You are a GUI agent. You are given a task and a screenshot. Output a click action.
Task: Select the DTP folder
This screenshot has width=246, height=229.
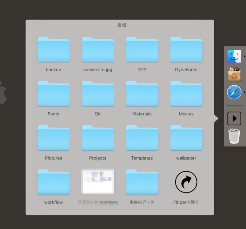pyautogui.click(x=142, y=50)
